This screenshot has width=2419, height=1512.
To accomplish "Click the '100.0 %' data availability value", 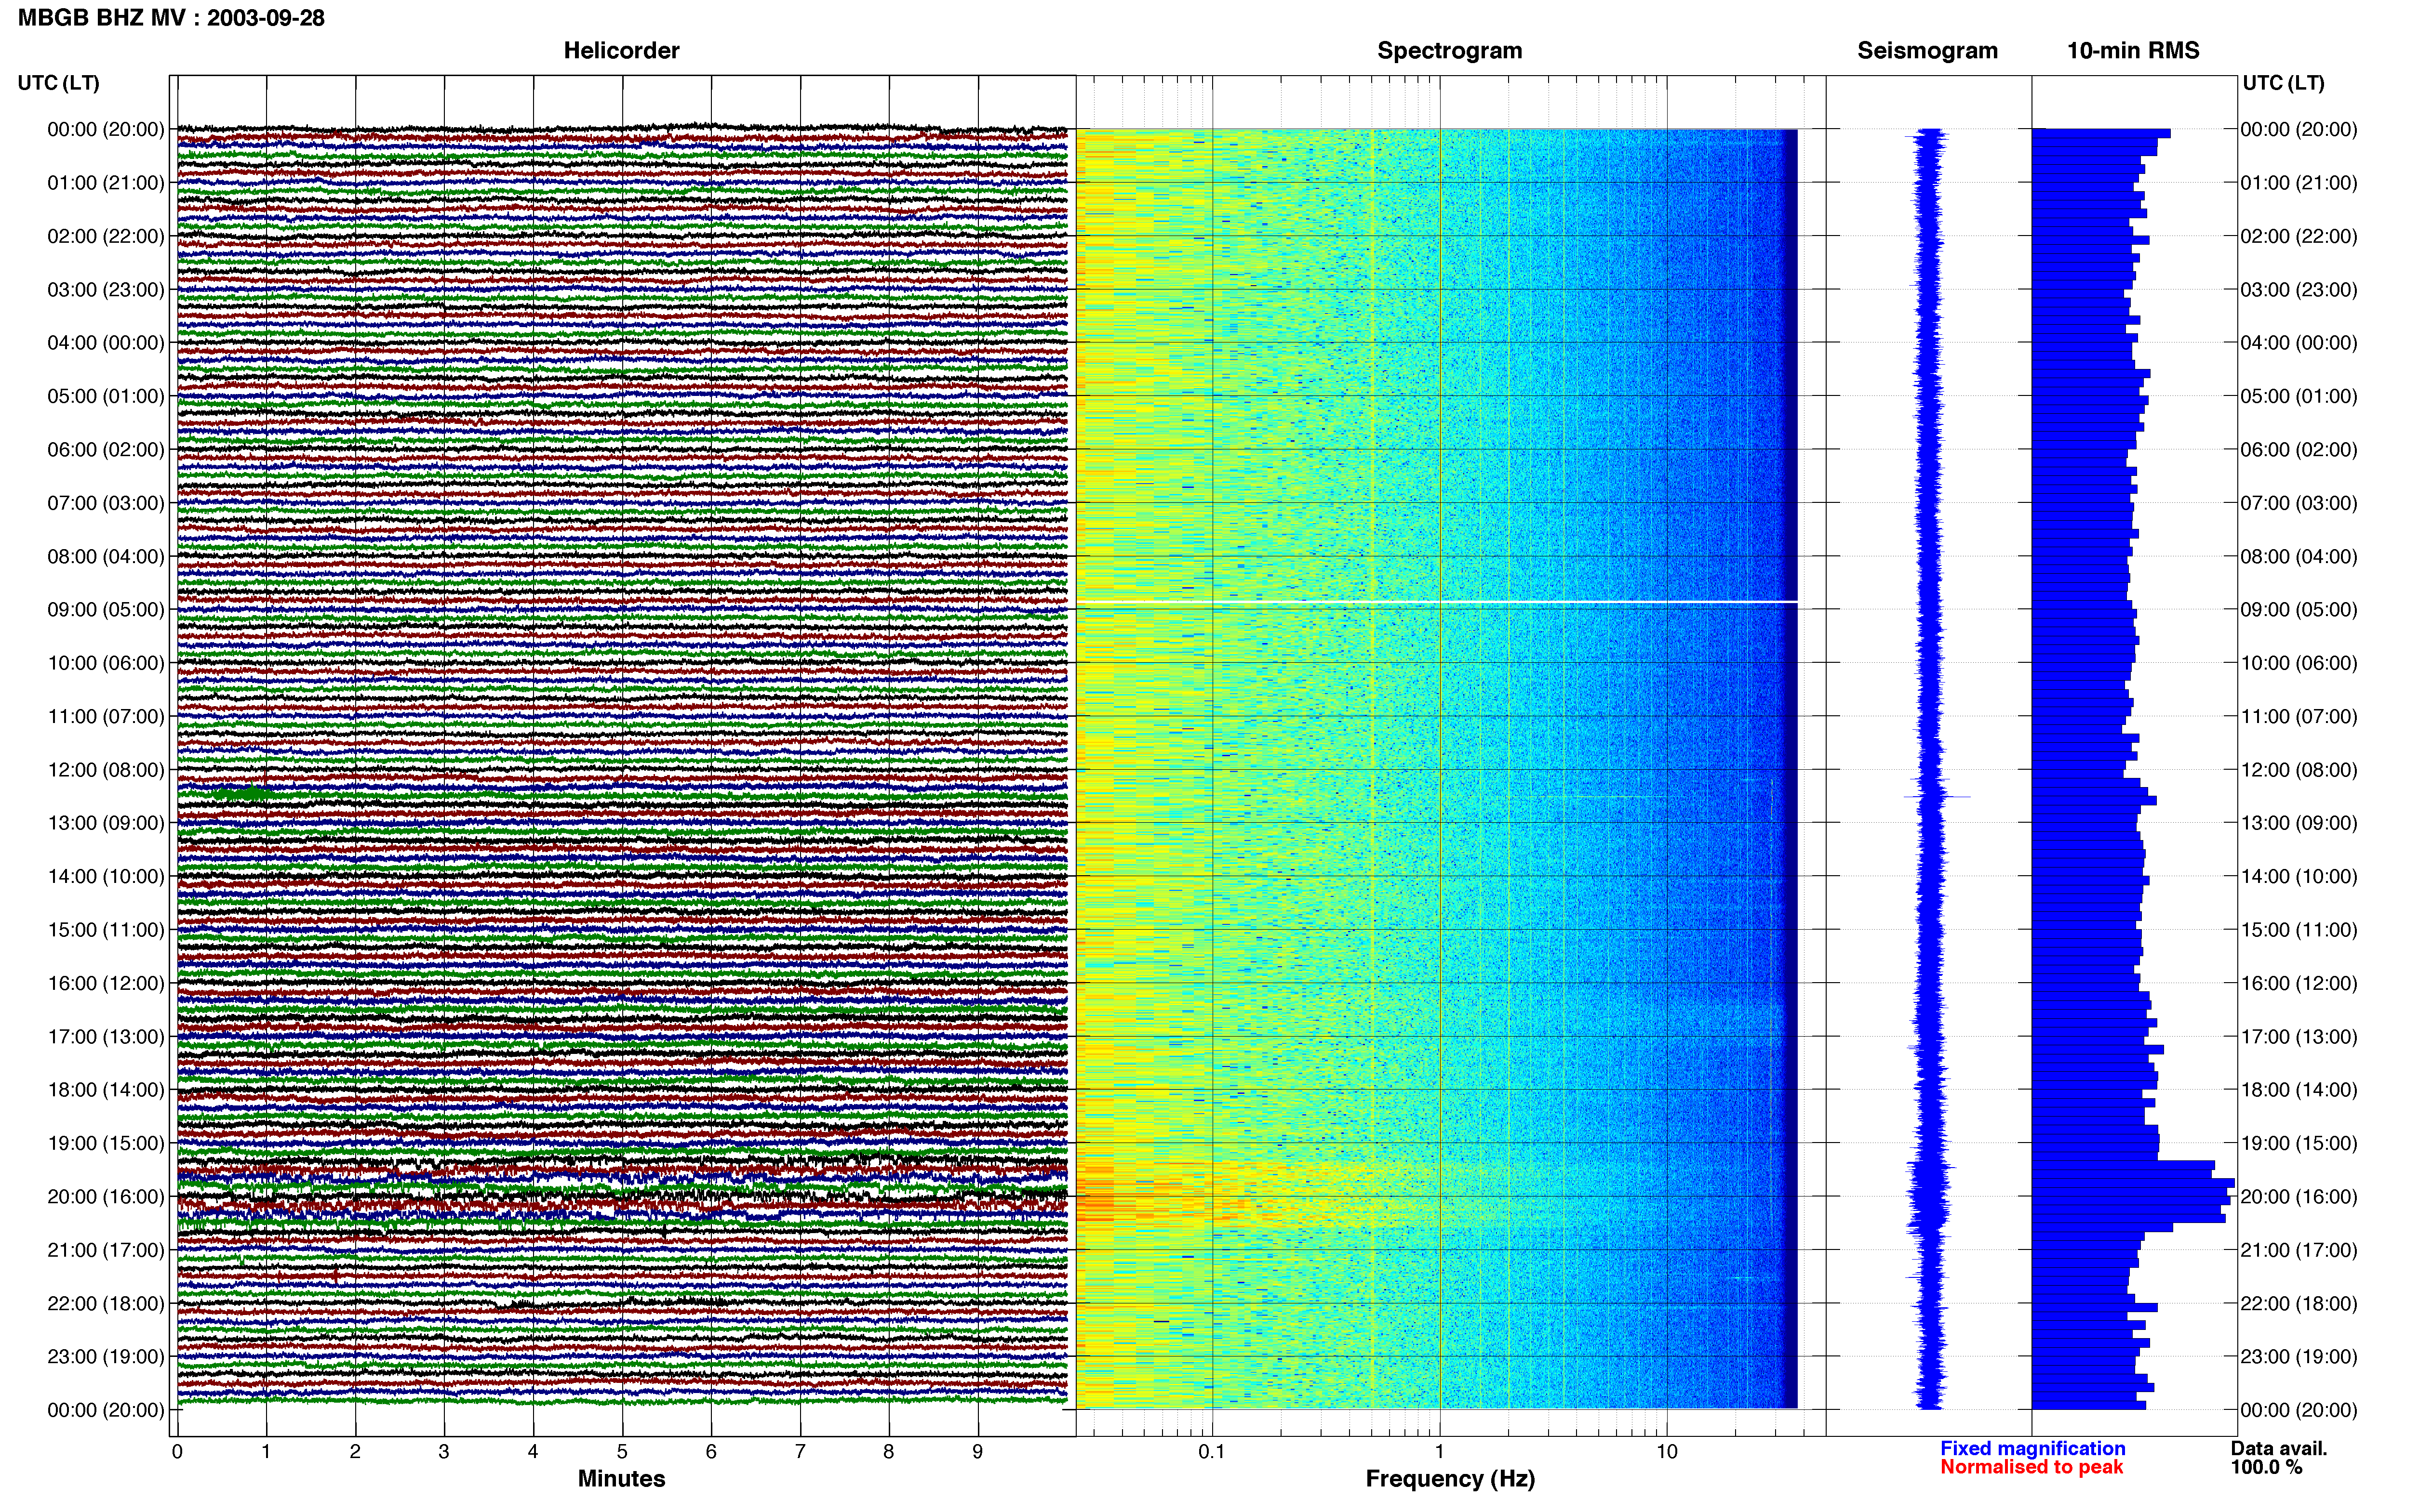I will click(x=2266, y=1467).
